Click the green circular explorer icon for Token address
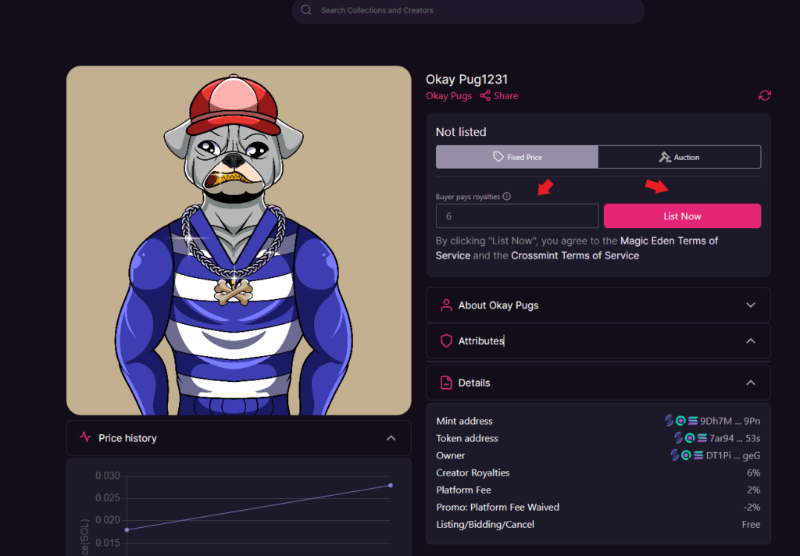This screenshot has height=556, width=800. [691, 438]
